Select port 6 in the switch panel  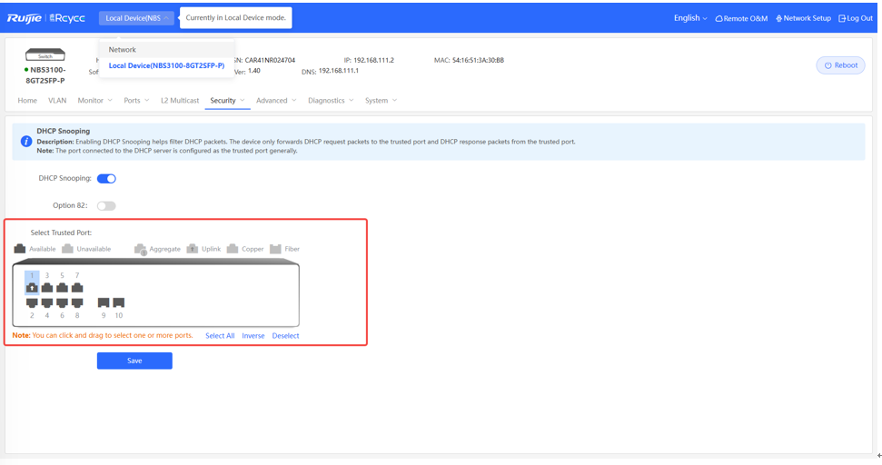coord(63,303)
